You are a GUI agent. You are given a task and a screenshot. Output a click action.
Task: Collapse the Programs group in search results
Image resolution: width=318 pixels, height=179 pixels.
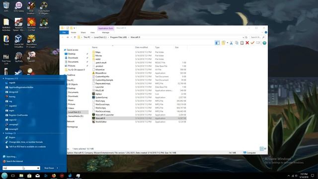(3, 79)
